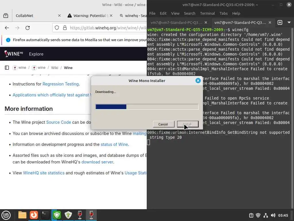Click the Firefox forward arrow

pyautogui.click(x=17, y=28)
